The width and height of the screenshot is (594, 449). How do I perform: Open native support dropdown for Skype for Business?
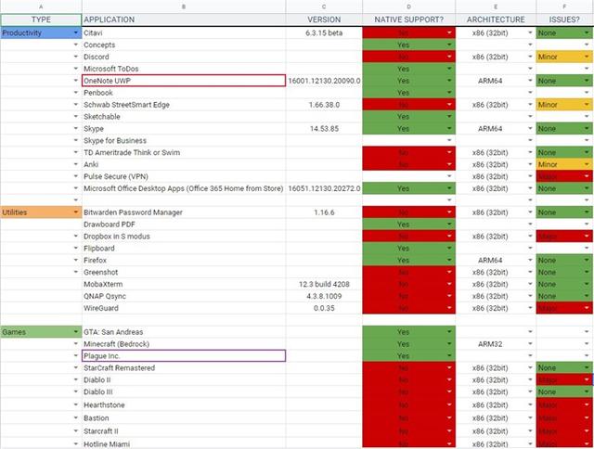(x=449, y=140)
